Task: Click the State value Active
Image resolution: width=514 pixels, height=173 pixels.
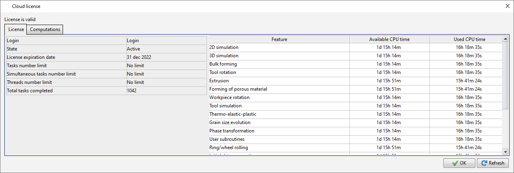Action: pyautogui.click(x=133, y=49)
